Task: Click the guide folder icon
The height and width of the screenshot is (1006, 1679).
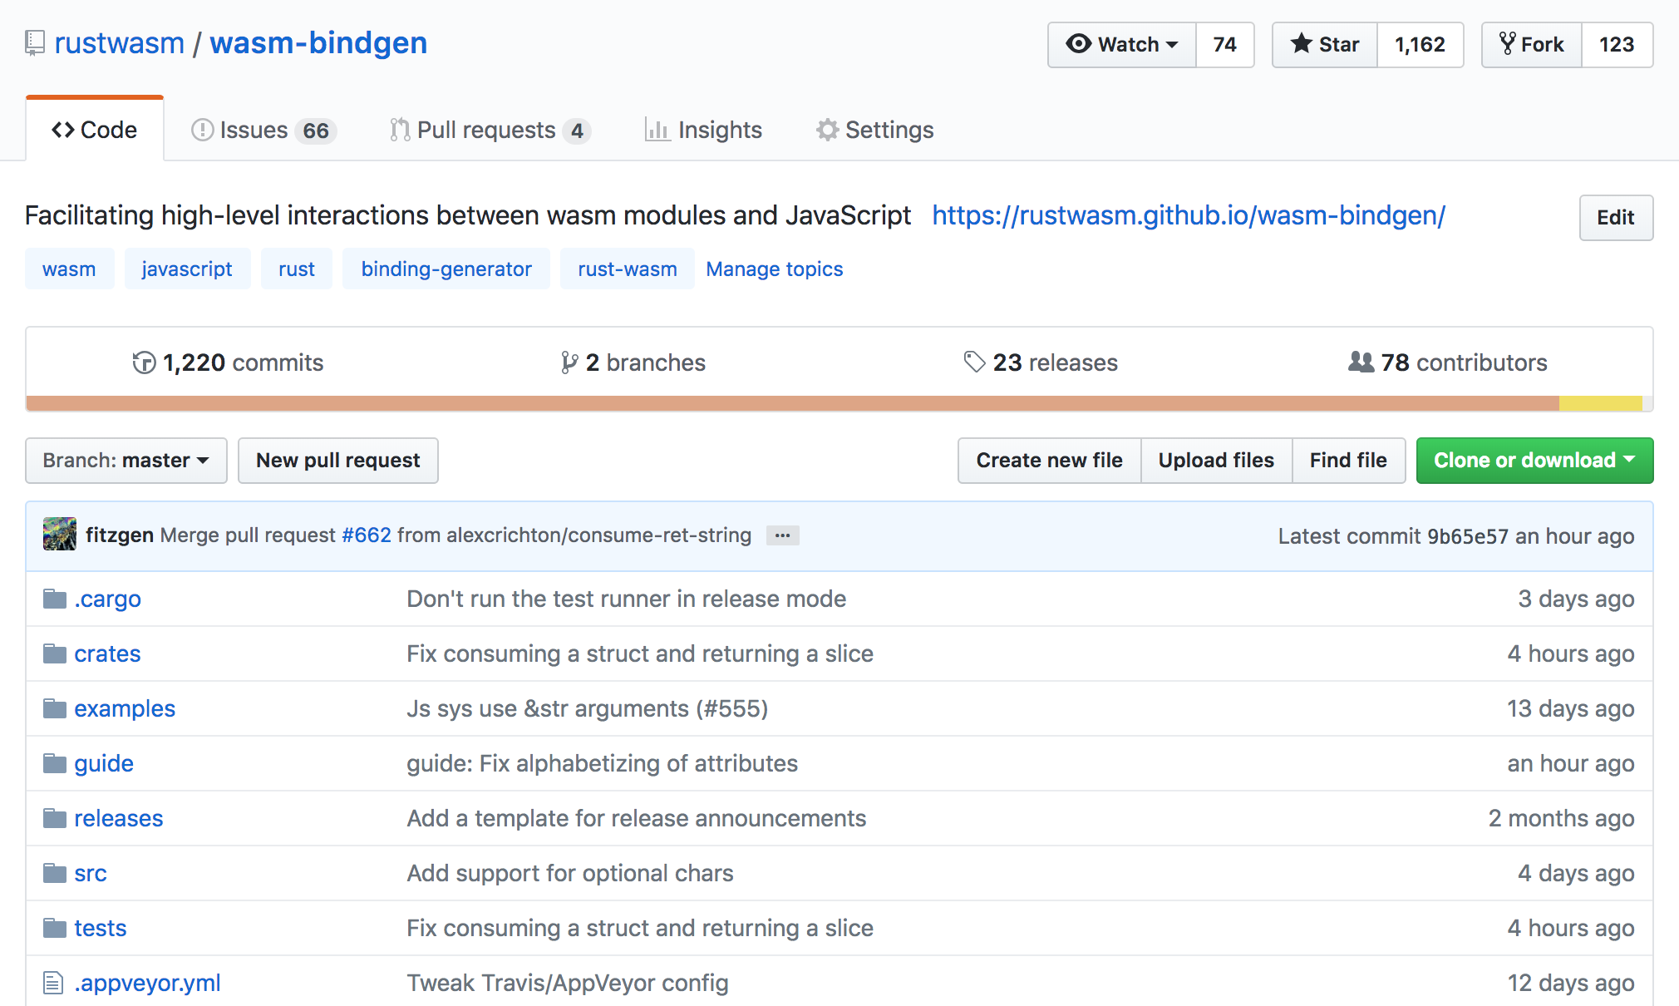Action: (55, 763)
